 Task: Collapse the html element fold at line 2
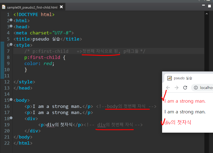11,20
